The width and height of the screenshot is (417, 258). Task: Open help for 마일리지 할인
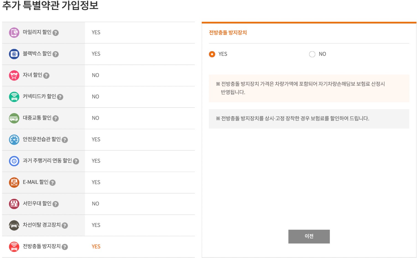pos(56,33)
